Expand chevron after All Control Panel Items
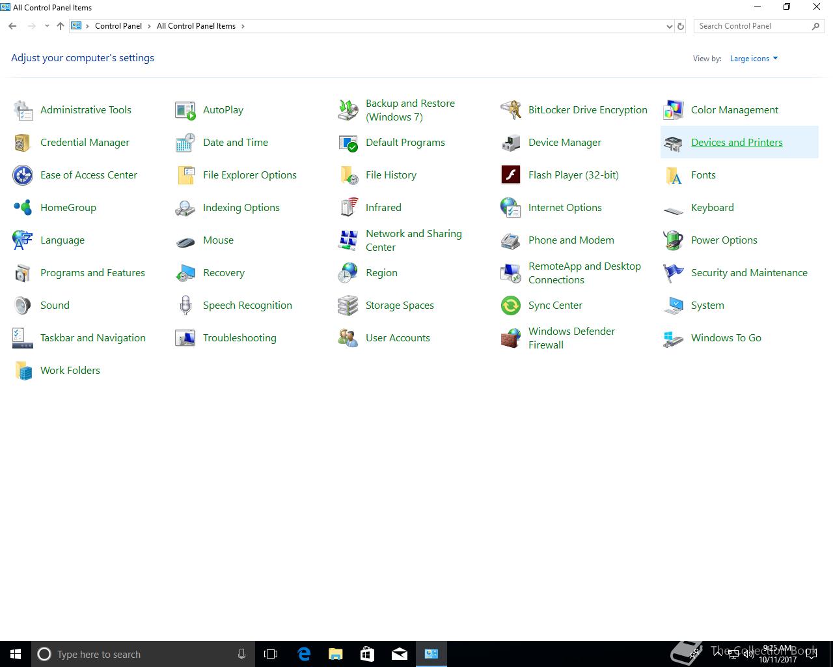Viewport: 833px width, 667px height. point(243,26)
